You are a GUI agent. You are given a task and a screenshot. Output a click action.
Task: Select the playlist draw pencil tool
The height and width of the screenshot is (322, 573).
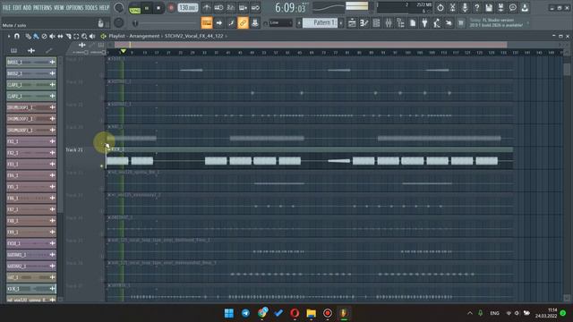(28, 36)
